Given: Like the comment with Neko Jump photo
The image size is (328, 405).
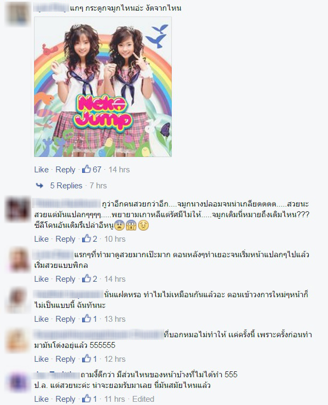Looking at the screenshot, I should point(42,170).
